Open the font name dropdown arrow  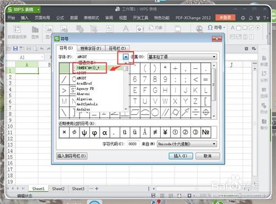pos(126,57)
